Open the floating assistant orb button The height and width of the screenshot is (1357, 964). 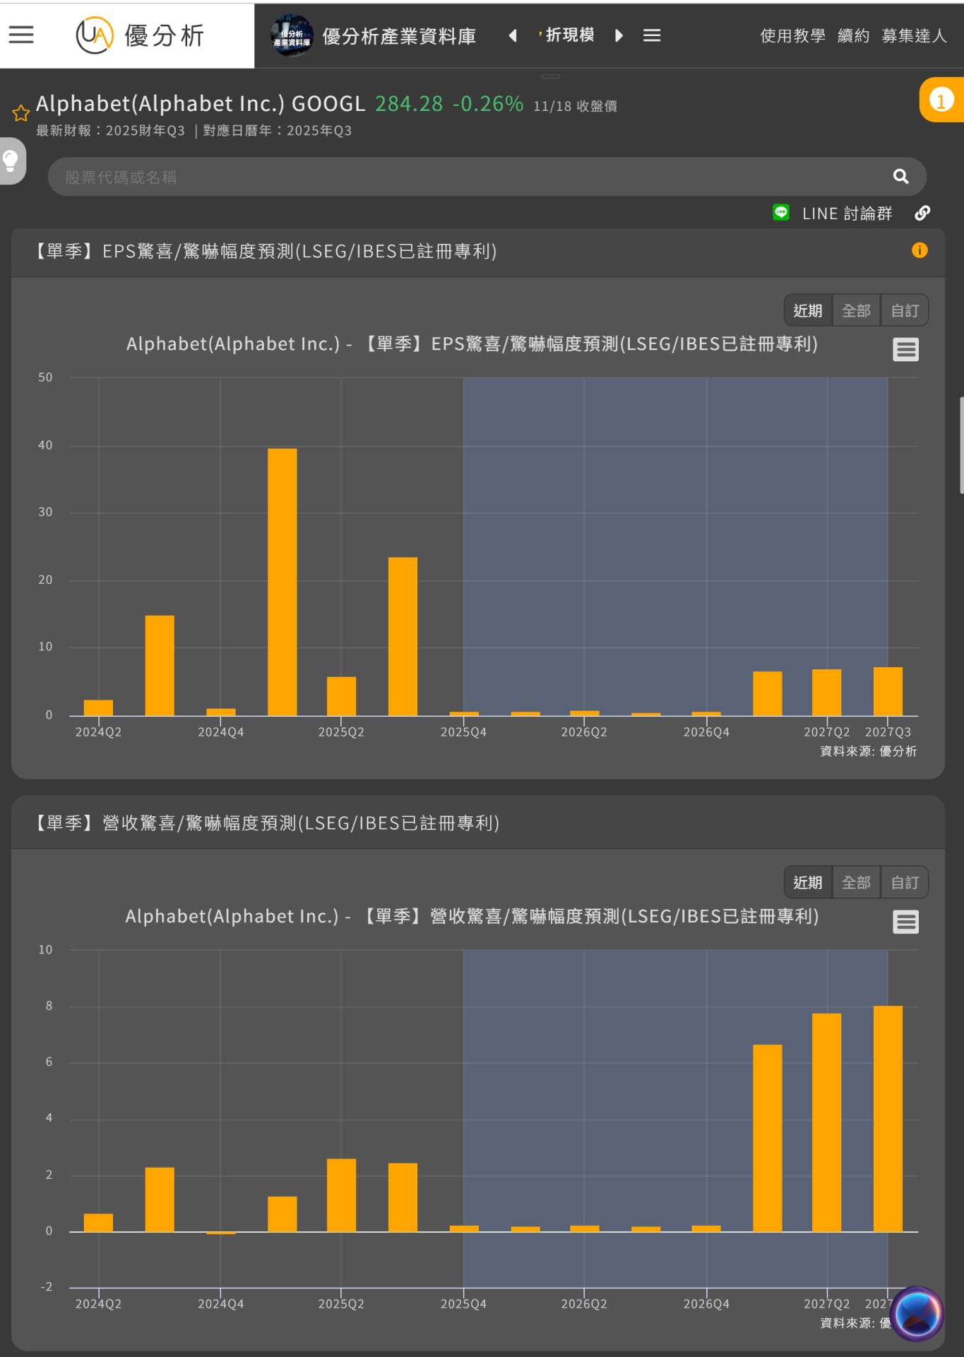pos(917,1314)
